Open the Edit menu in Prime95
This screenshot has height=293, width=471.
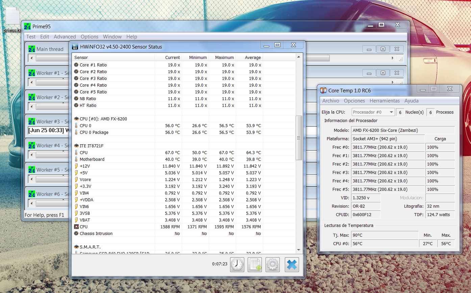(x=45, y=37)
